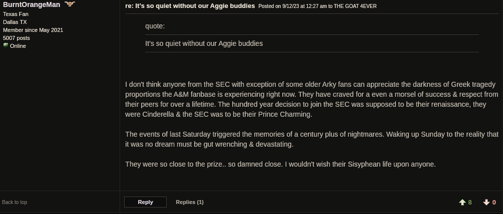The image size is (503, 214).
Task: Jump to page top via Back to top
Action: point(15,202)
